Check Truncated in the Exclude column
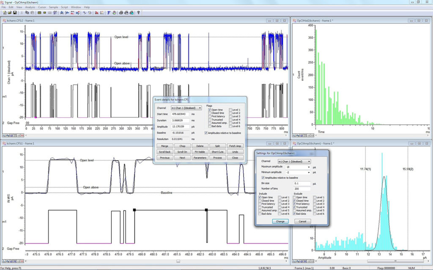The height and width of the screenshot is (270, 433). point(294,208)
